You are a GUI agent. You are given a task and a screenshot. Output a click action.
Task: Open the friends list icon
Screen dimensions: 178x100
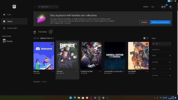pos(164,7)
